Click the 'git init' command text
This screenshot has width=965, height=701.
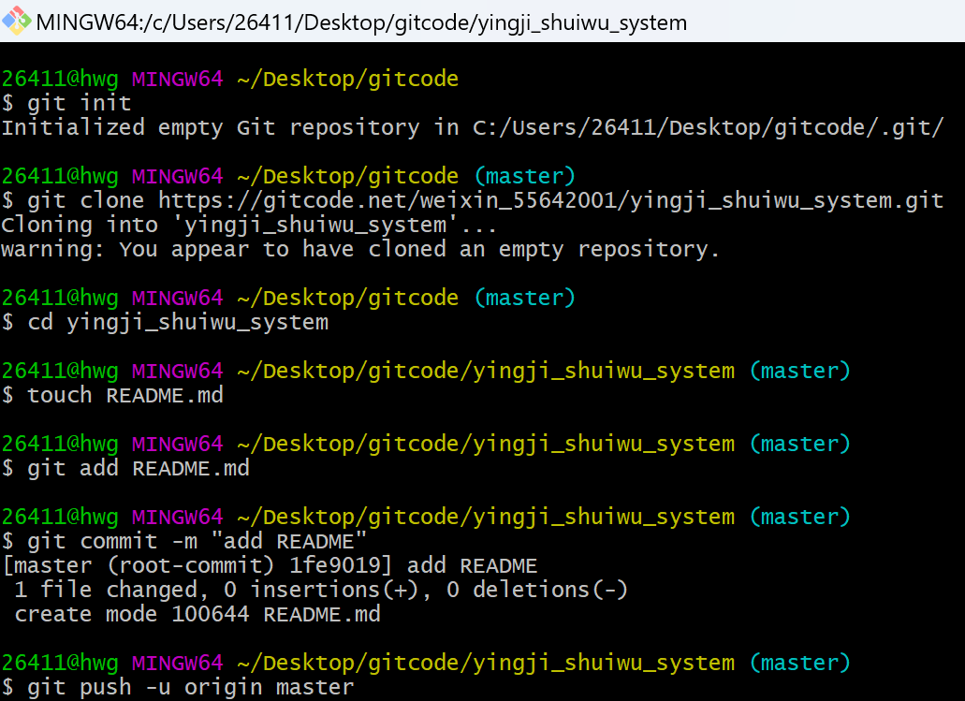[80, 103]
